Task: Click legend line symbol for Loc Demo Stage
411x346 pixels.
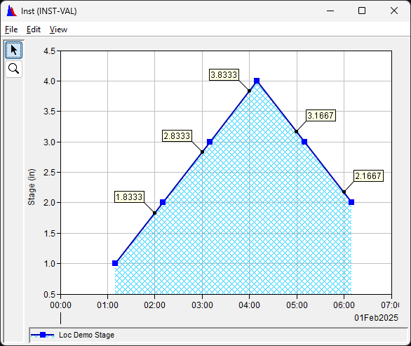Action: 43,335
